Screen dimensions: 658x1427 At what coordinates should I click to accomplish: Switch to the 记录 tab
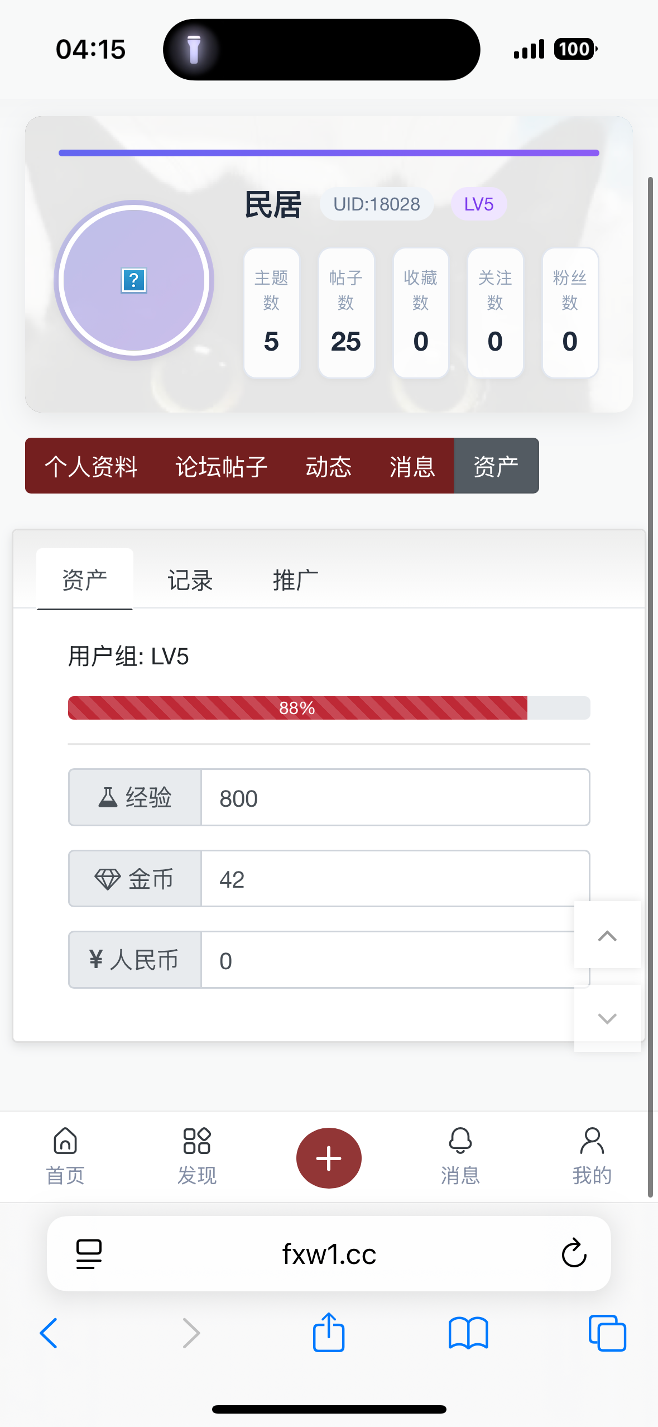tap(190, 580)
